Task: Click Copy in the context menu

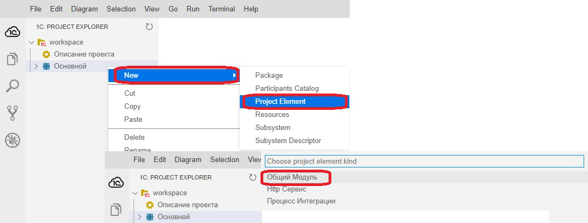Action: [x=132, y=107]
